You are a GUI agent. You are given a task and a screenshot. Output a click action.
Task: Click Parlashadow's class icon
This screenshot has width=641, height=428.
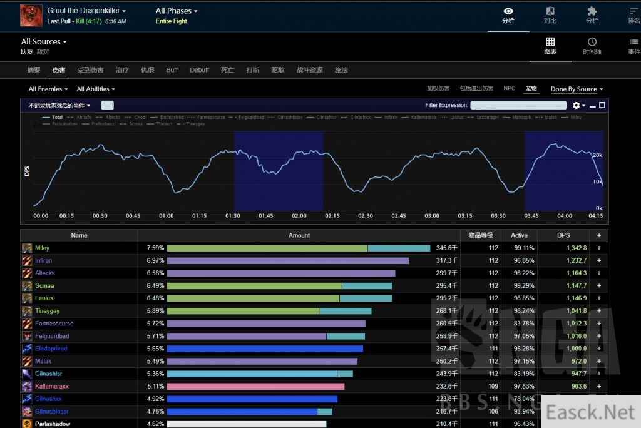pos(27,424)
